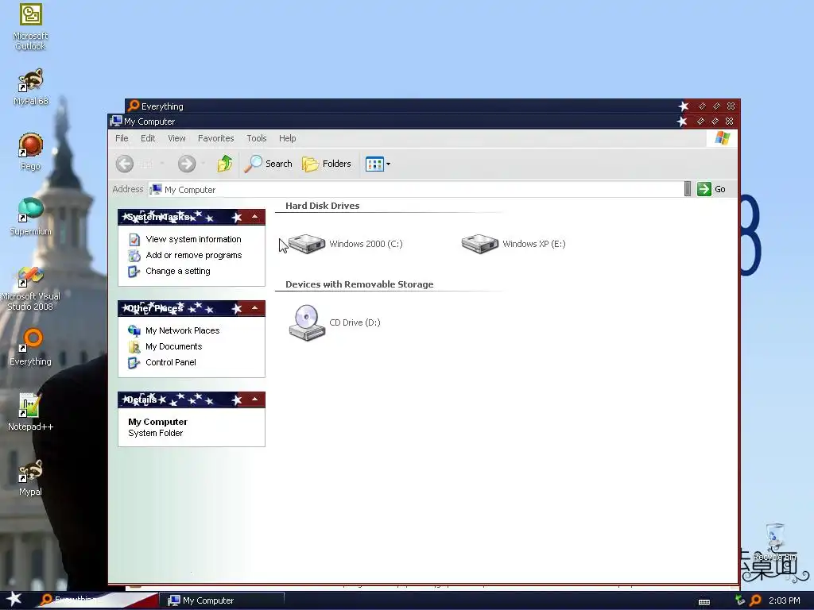Click View system information
This screenshot has width=814, height=610.
(194, 239)
